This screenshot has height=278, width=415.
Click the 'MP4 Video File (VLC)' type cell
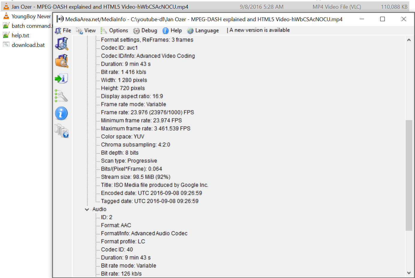coord(337,7)
